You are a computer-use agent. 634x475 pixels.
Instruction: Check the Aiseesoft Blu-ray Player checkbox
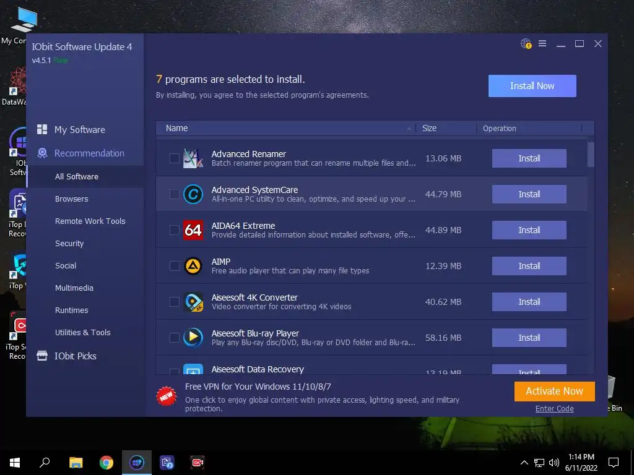(x=174, y=338)
